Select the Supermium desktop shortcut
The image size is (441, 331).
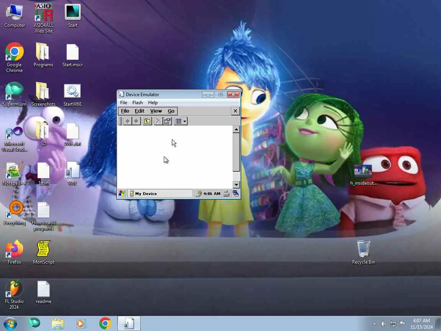(x=14, y=95)
